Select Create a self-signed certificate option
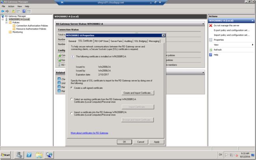The height and width of the screenshot is (160, 256). point(72,88)
